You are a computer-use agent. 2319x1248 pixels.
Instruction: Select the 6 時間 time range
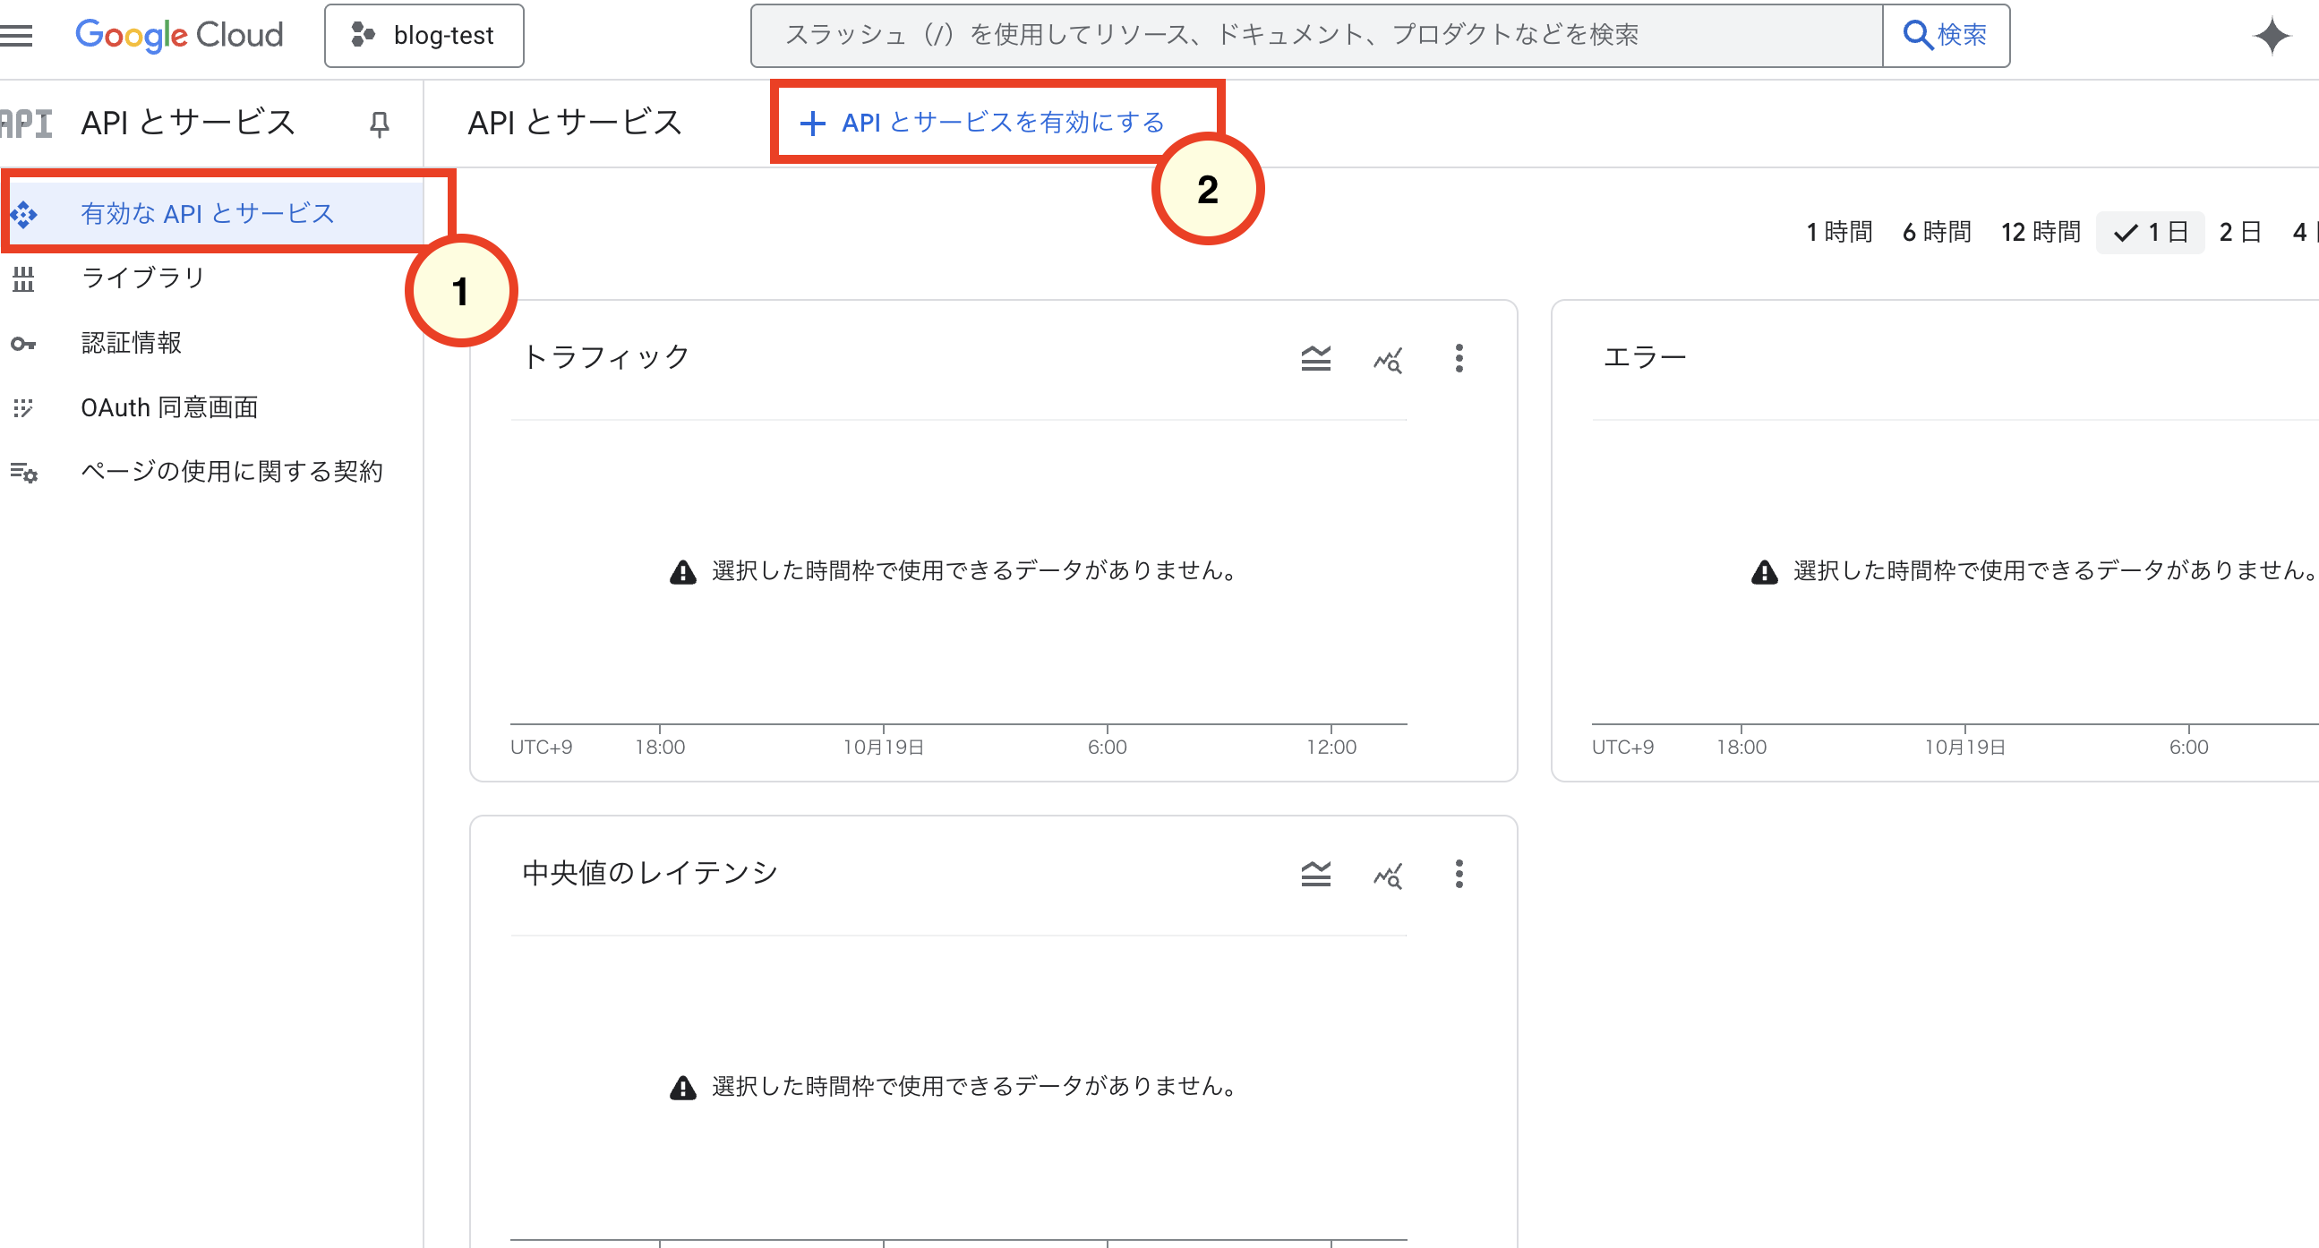pyautogui.click(x=1937, y=232)
